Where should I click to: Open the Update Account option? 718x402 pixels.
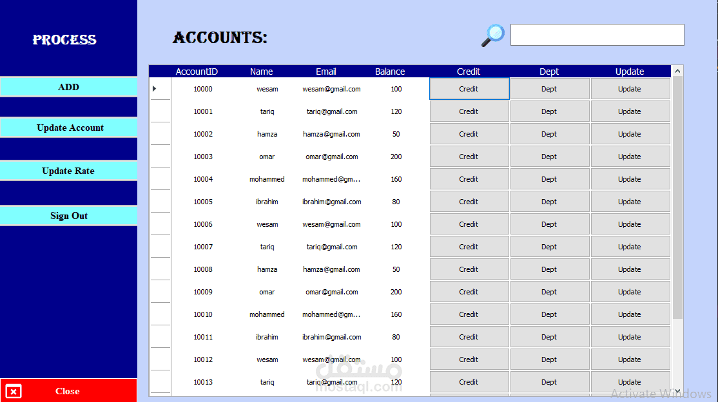[69, 128]
